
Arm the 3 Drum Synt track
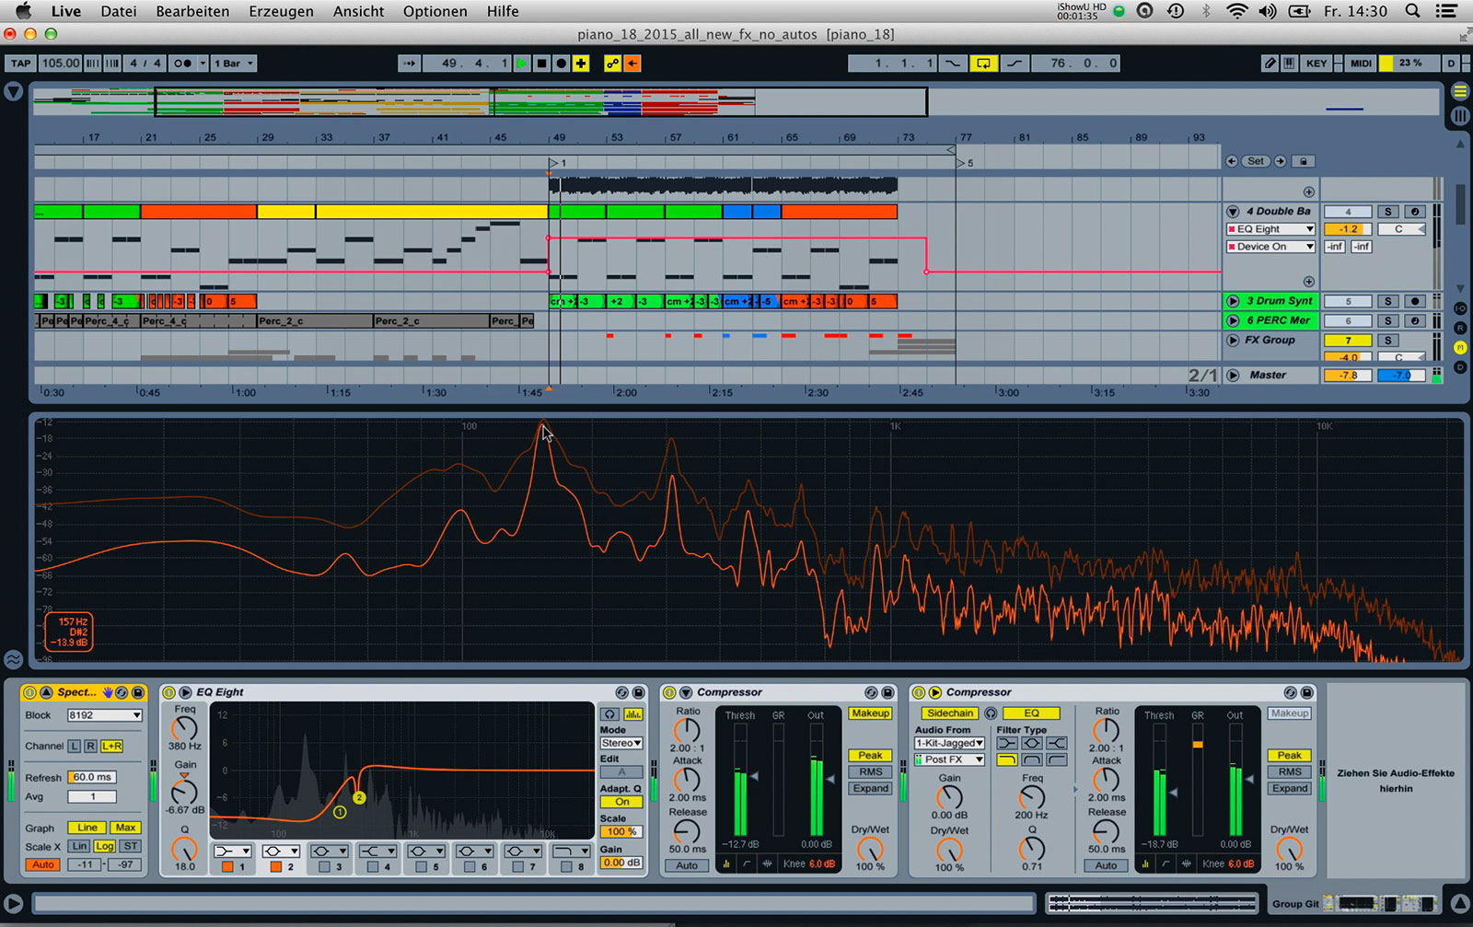pos(1415,301)
